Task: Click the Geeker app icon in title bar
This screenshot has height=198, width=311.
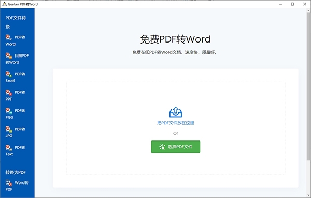Action: [4, 4]
